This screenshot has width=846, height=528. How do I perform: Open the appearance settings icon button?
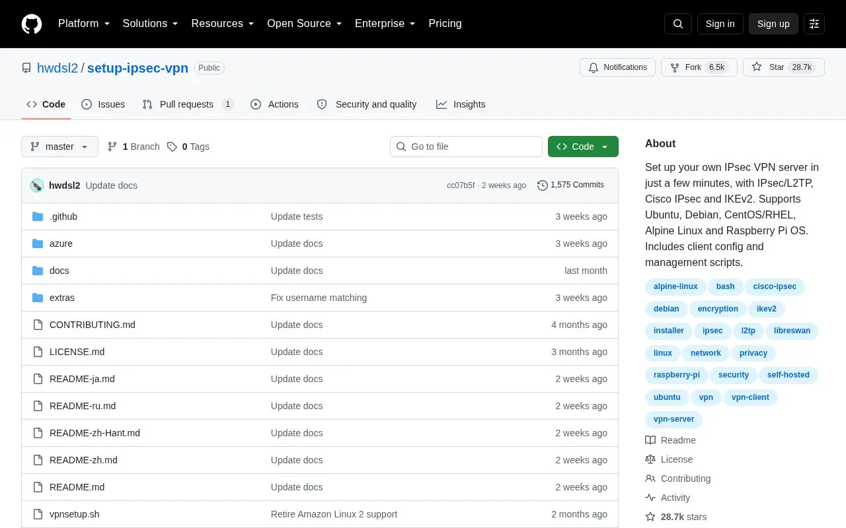(814, 24)
